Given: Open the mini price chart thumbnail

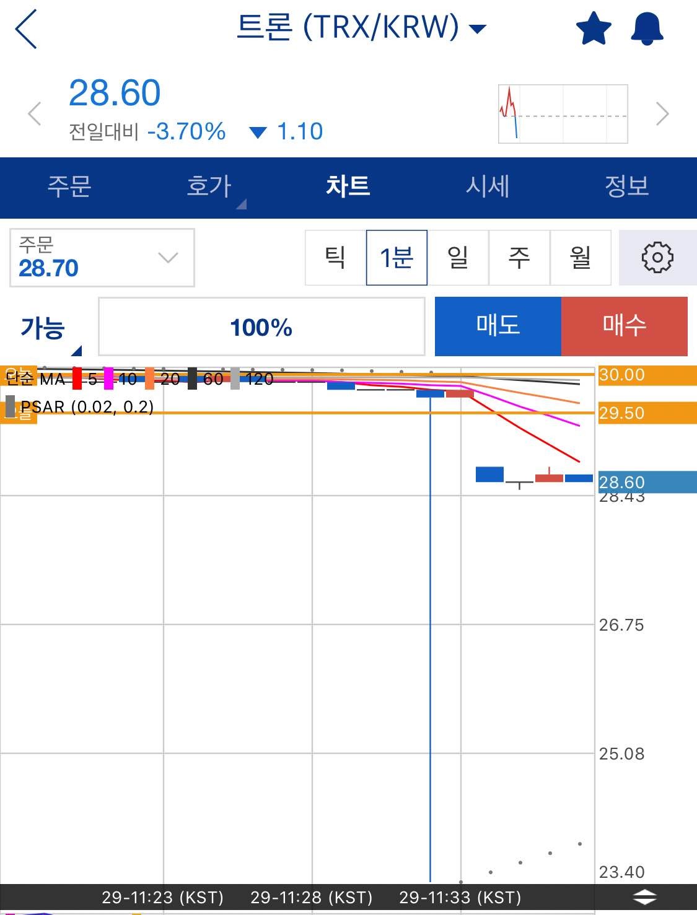Looking at the screenshot, I should [563, 113].
